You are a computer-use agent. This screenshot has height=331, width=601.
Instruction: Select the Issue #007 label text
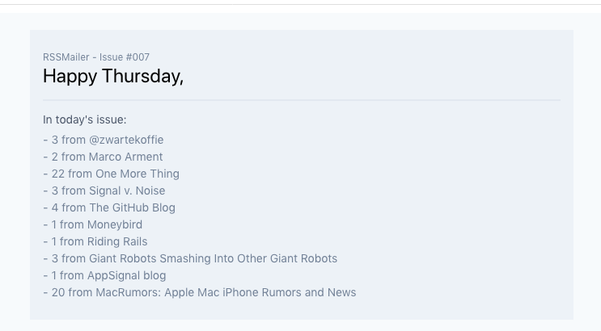click(125, 57)
